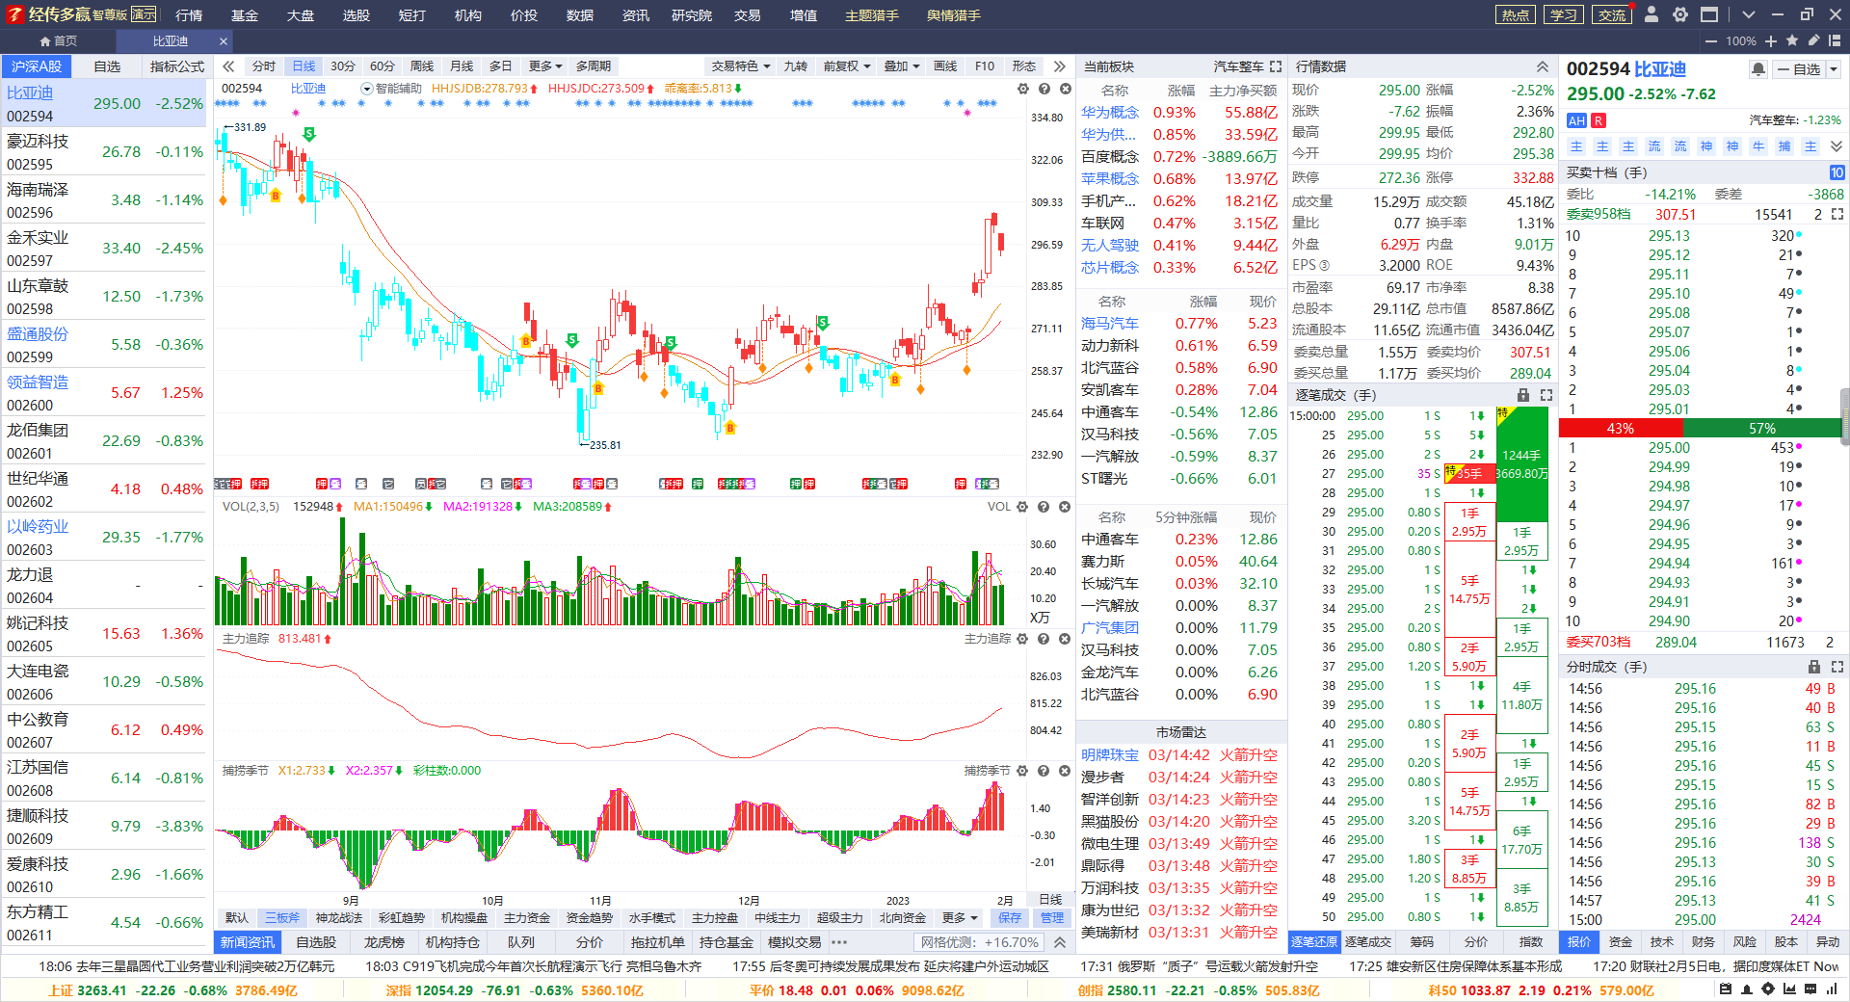Click the 交流 button
The height and width of the screenshot is (1002, 1850).
click(1612, 14)
